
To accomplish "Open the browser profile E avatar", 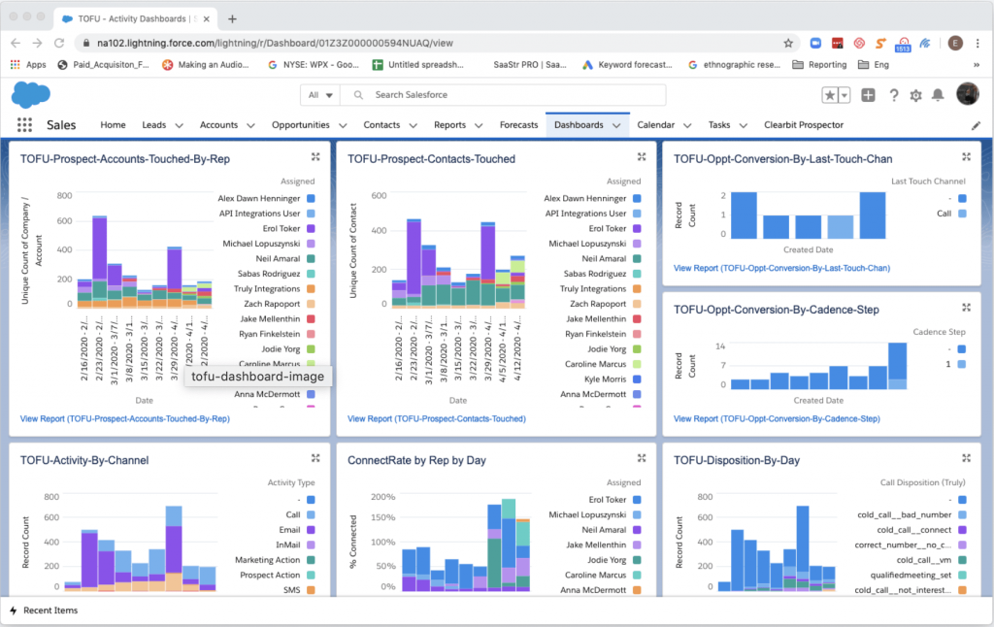I will (955, 43).
